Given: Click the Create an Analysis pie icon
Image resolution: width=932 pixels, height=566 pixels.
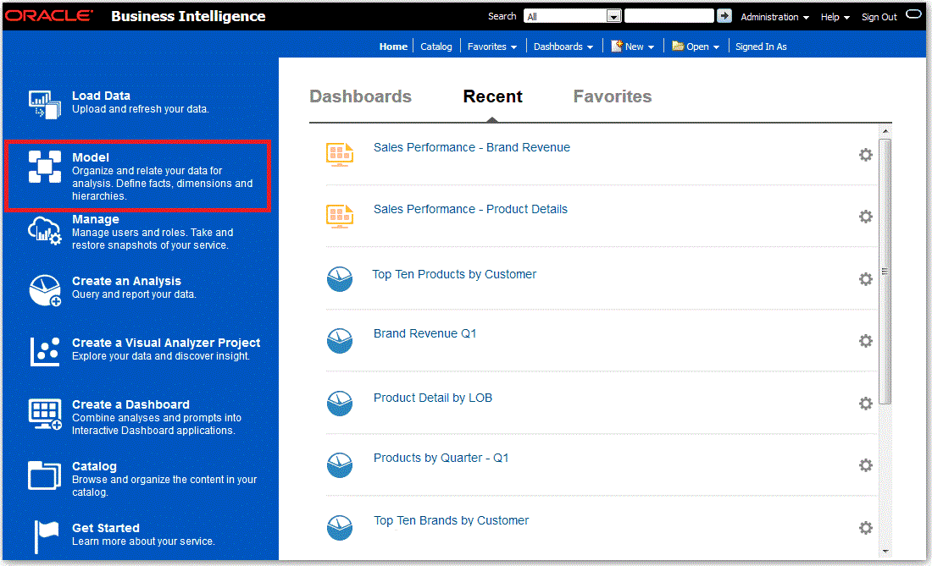Looking at the screenshot, I should (45, 290).
